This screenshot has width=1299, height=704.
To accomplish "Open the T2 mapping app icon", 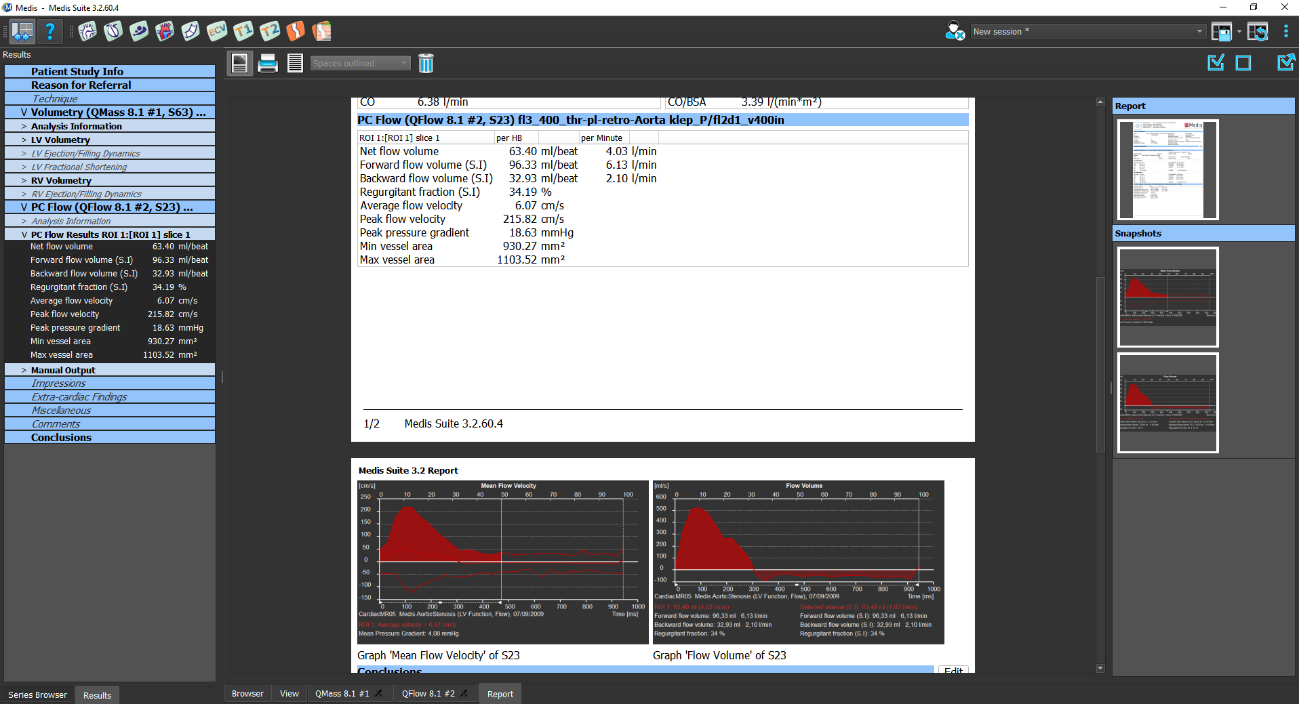I will 269,31.
